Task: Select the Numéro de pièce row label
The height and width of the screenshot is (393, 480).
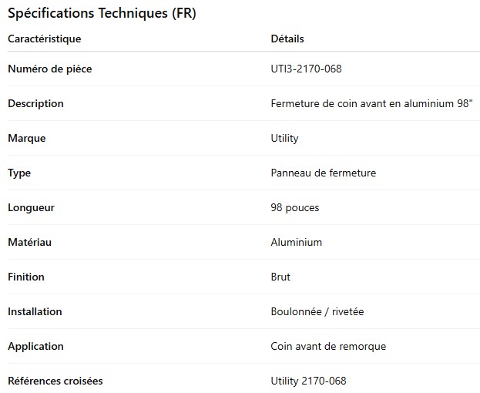Action: [x=49, y=69]
